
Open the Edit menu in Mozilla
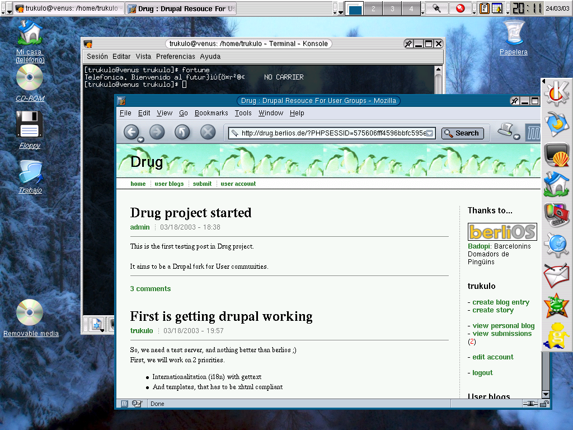(144, 113)
